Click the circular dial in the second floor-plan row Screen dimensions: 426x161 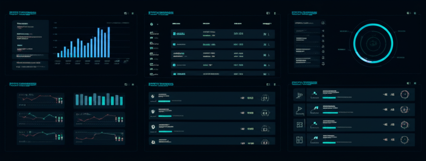(x=404, y=110)
